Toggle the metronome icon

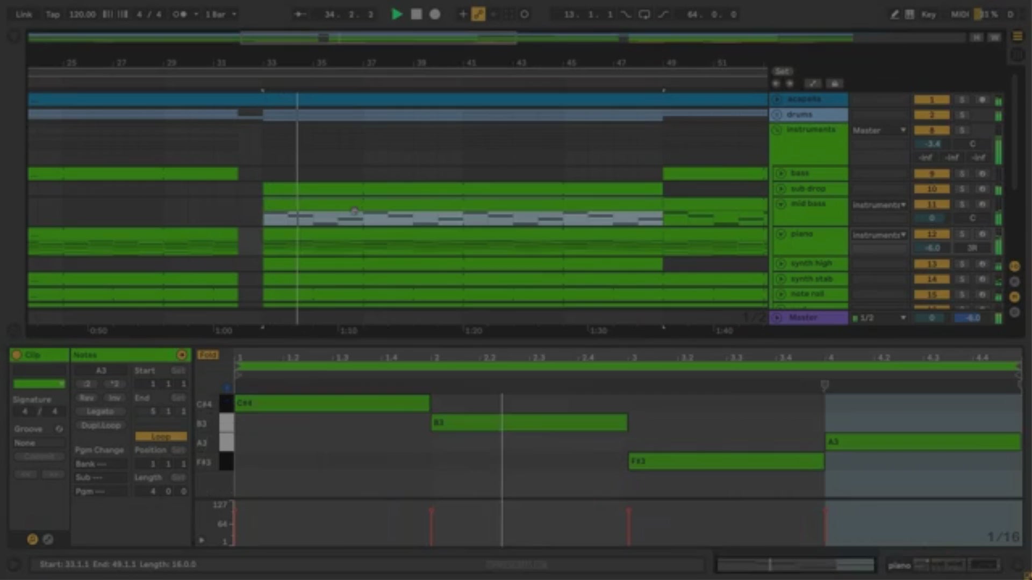point(180,15)
